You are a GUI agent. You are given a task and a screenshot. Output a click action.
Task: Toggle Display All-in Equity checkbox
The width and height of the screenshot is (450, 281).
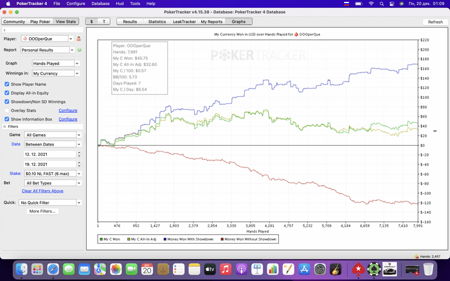[x=7, y=93]
